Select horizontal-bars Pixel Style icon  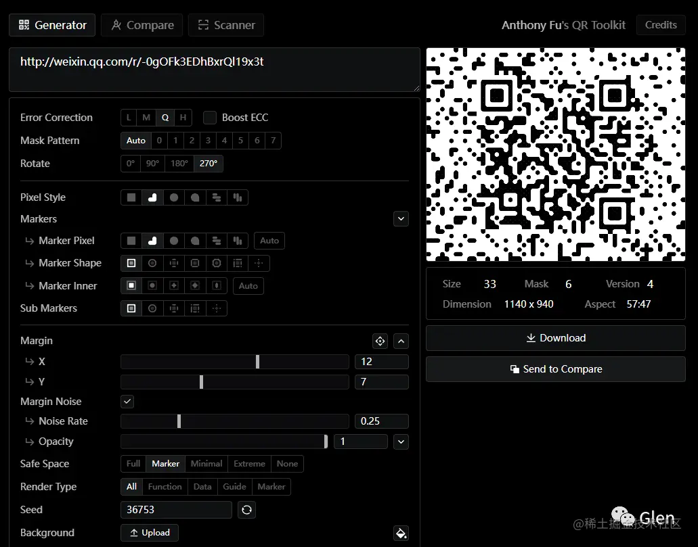point(217,197)
